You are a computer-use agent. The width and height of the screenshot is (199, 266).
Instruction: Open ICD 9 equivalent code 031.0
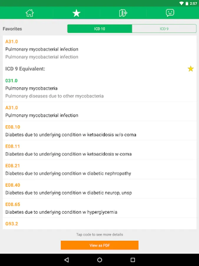(11, 80)
